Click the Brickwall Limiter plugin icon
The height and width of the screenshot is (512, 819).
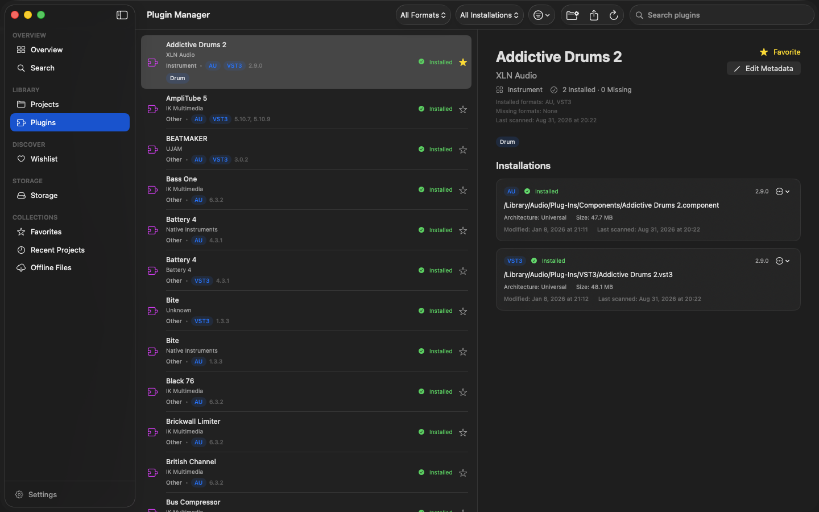point(152,432)
